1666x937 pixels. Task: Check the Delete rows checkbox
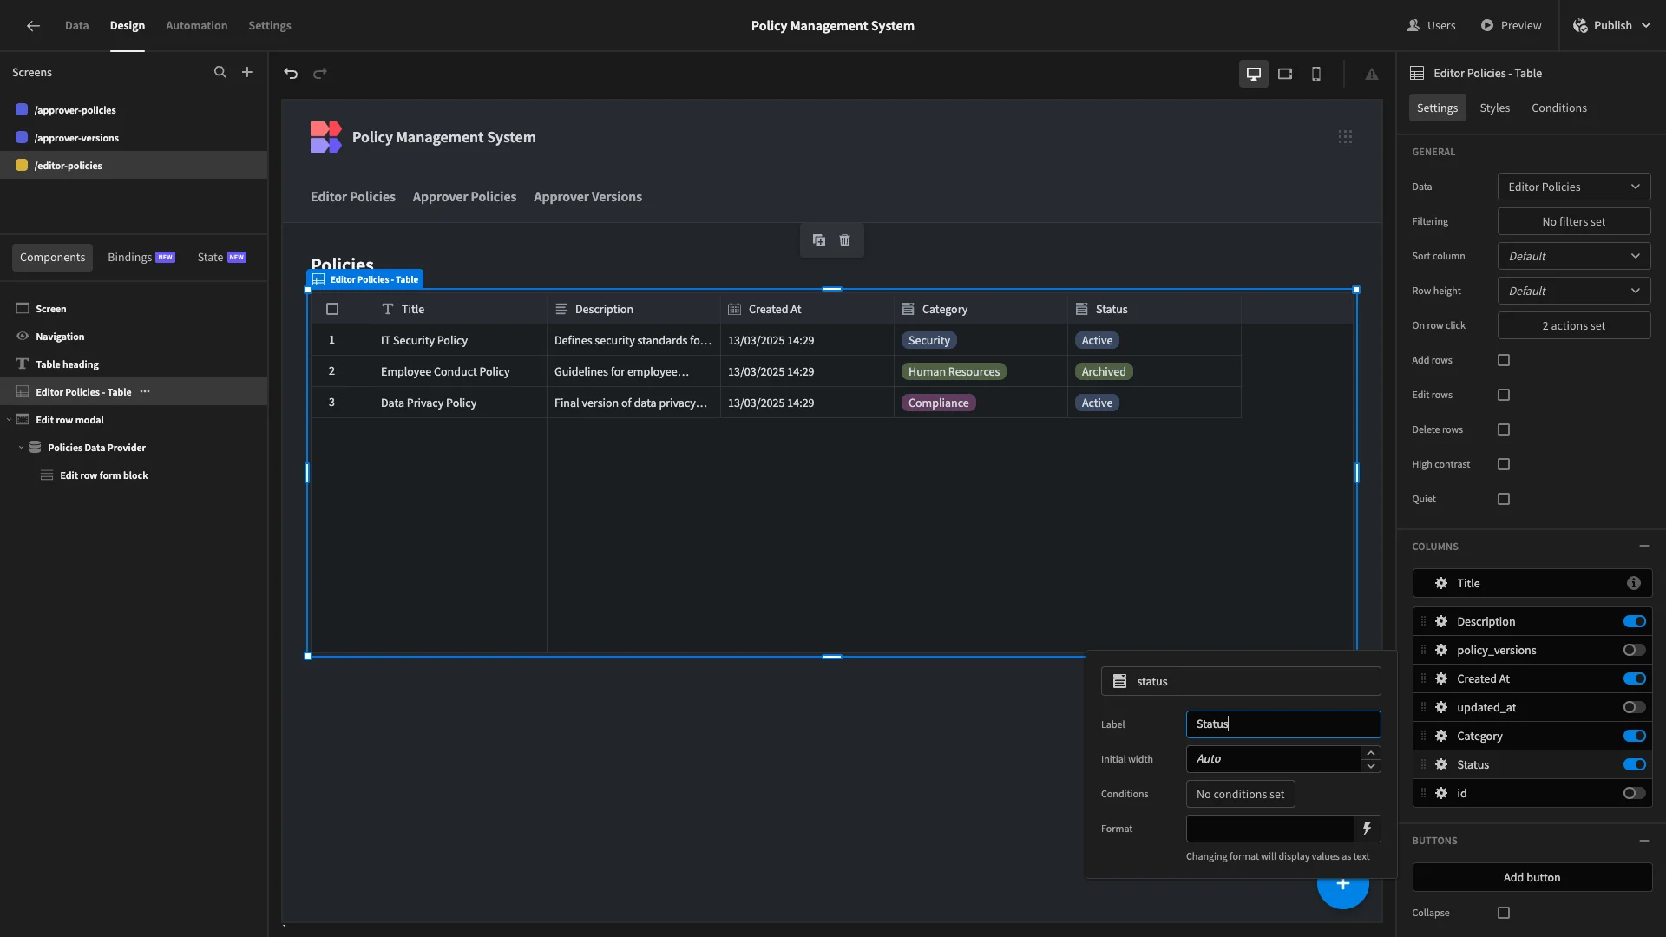(x=1504, y=429)
